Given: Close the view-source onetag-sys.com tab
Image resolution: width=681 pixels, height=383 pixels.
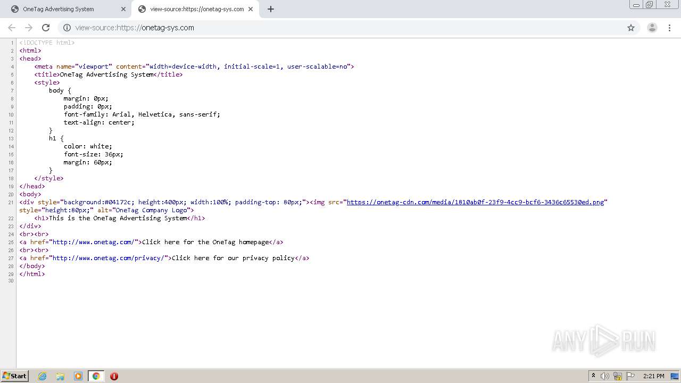Looking at the screenshot, I should (x=251, y=9).
